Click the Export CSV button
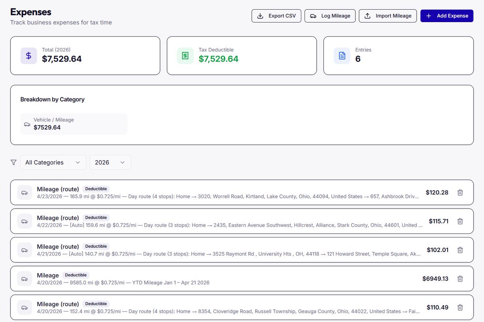Image resolution: width=484 pixels, height=322 pixels. (x=276, y=16)
